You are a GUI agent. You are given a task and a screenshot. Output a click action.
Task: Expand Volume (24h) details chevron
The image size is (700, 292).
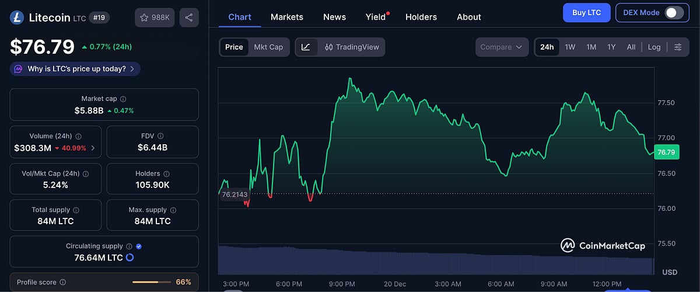[x=93, y=148]
